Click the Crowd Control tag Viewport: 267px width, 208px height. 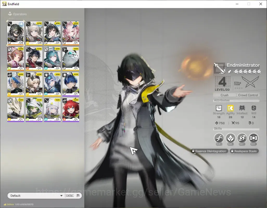(248, 95)
